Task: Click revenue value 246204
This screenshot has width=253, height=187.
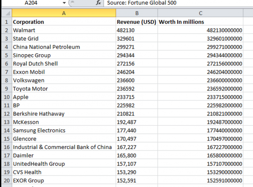Action: tap(137, 72)
